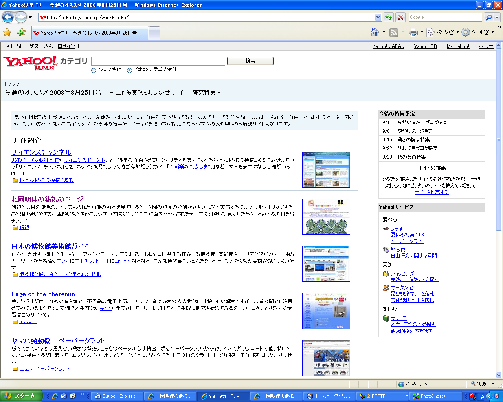Open 夏休み特集2008 link
The height and width of the screenshot is (402, 503).
coord(407,235)
